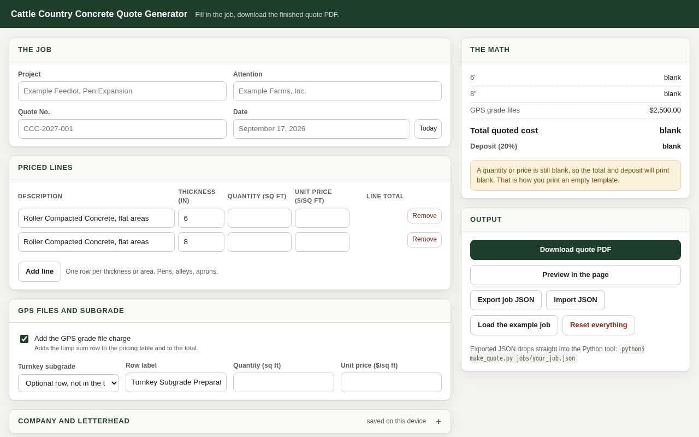Click into the Date field
699x437 pixels.
(322, 129)
